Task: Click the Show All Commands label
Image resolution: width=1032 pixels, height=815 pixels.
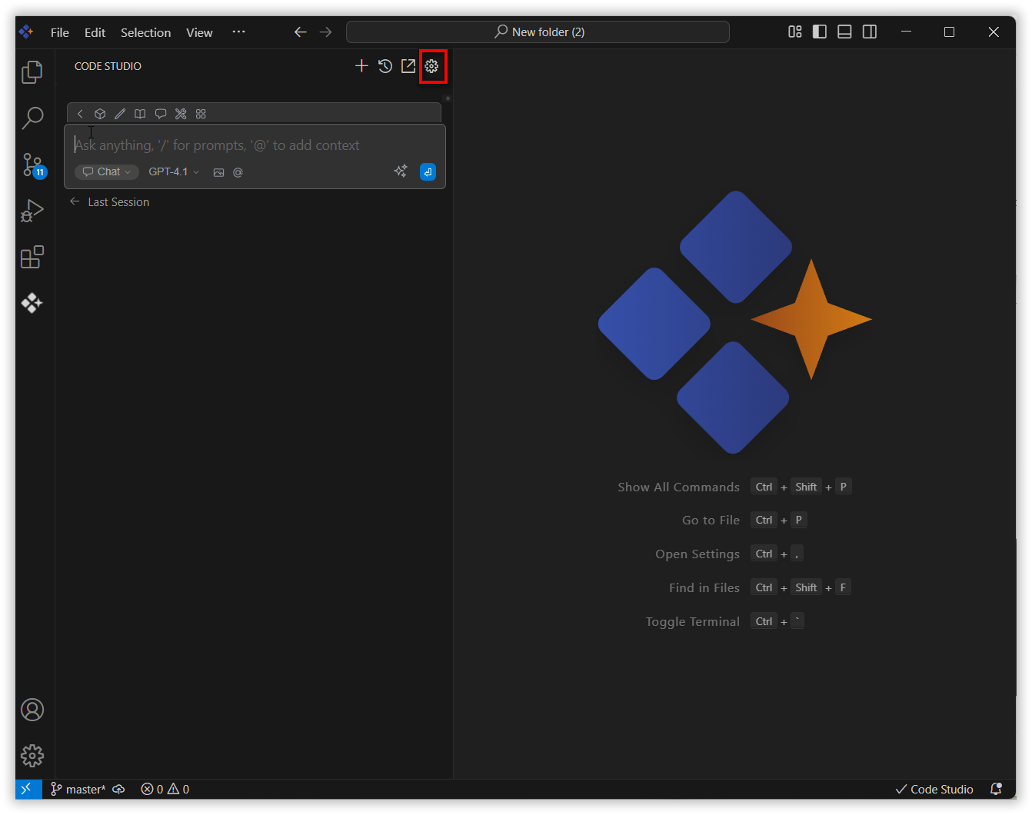Action: point(678,487)
